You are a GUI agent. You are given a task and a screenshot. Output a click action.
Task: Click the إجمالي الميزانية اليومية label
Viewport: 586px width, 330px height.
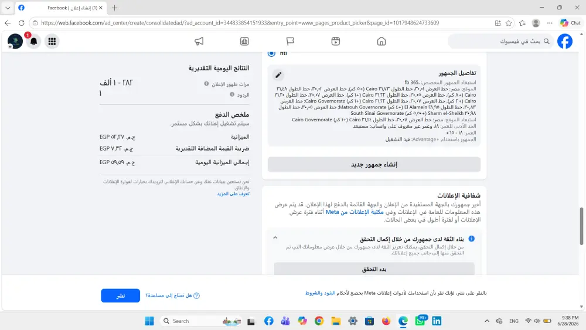[222, 162]
